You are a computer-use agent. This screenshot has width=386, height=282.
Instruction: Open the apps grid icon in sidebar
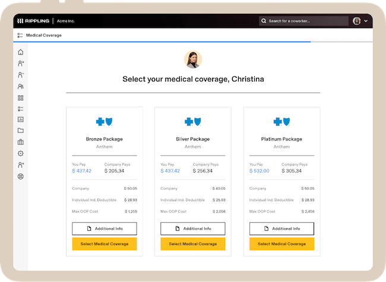21,98
